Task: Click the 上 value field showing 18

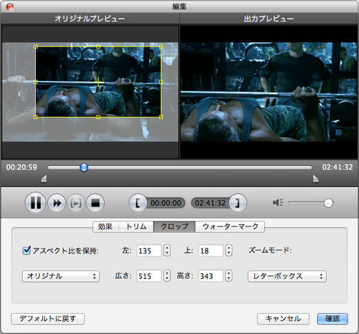Action: click(x=211, y=251)
